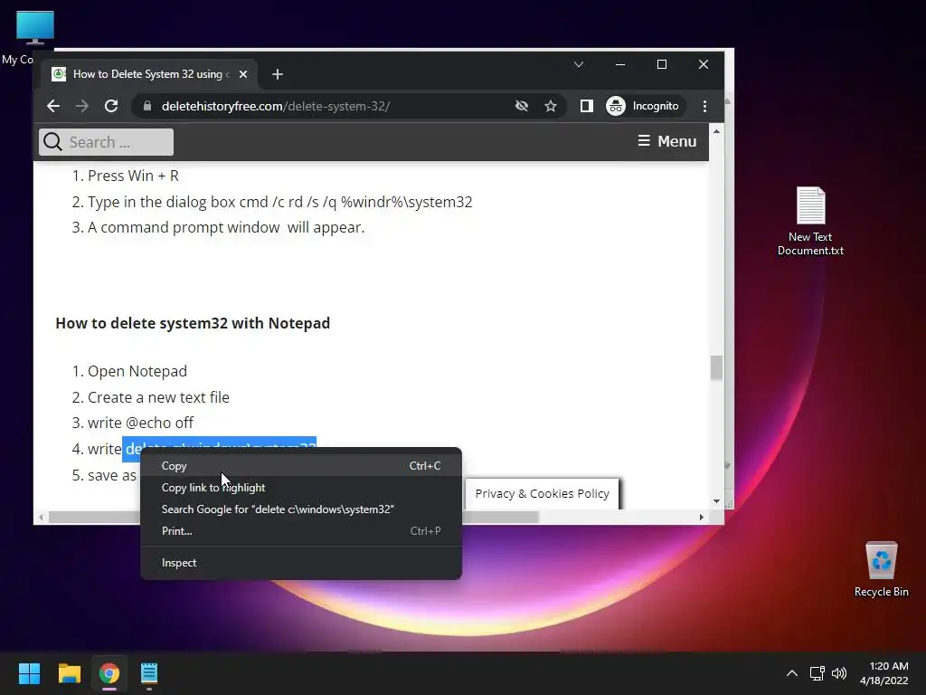The height and width of the screenshot is (695, 926).
Task: Click 'A command prompt window will appear.' text
Action: click(225, 227)
